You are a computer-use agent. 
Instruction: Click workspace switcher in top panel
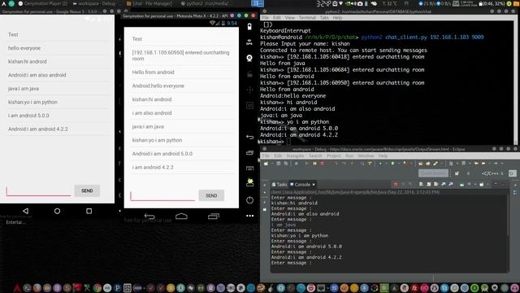point(258,3)
